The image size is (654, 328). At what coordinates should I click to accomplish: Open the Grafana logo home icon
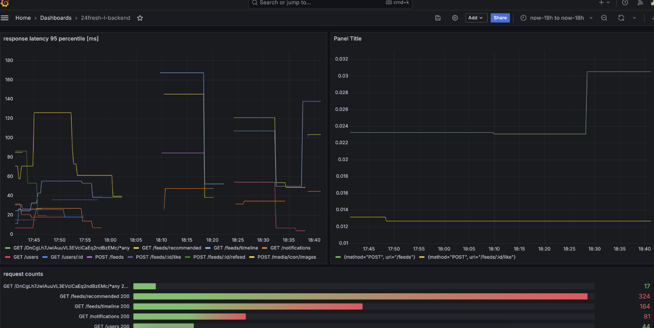tap(5, 3)
